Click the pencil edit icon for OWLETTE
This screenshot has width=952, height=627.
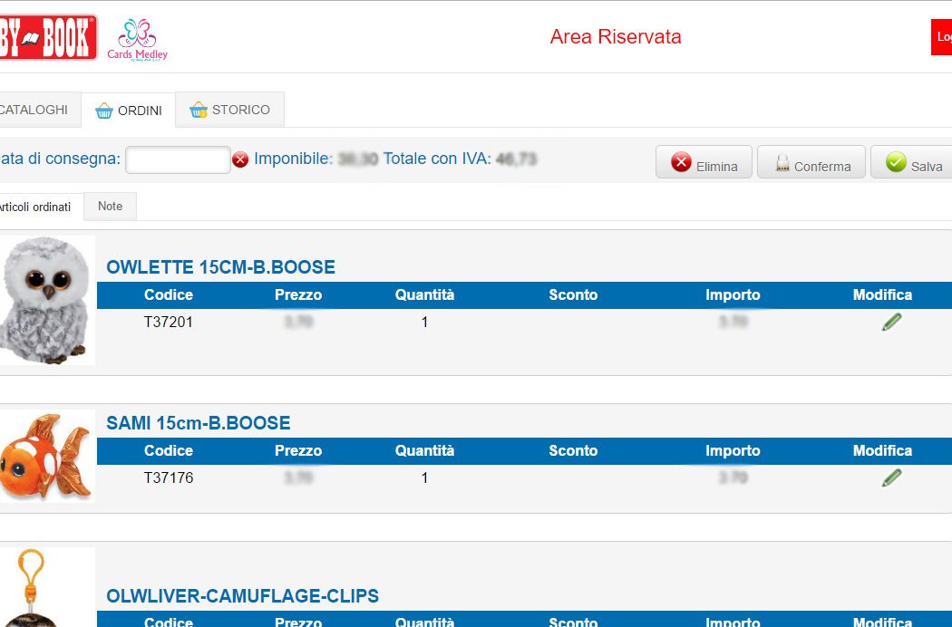pyautogui.click(x=891, y=322)
